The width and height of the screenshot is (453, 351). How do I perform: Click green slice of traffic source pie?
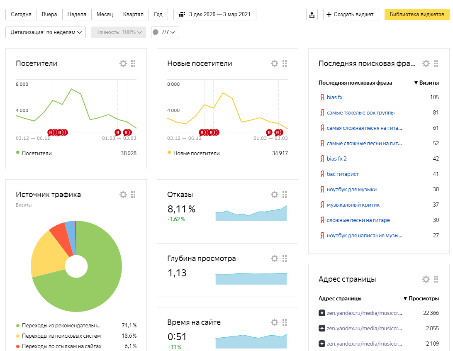[x=95, y=277]
